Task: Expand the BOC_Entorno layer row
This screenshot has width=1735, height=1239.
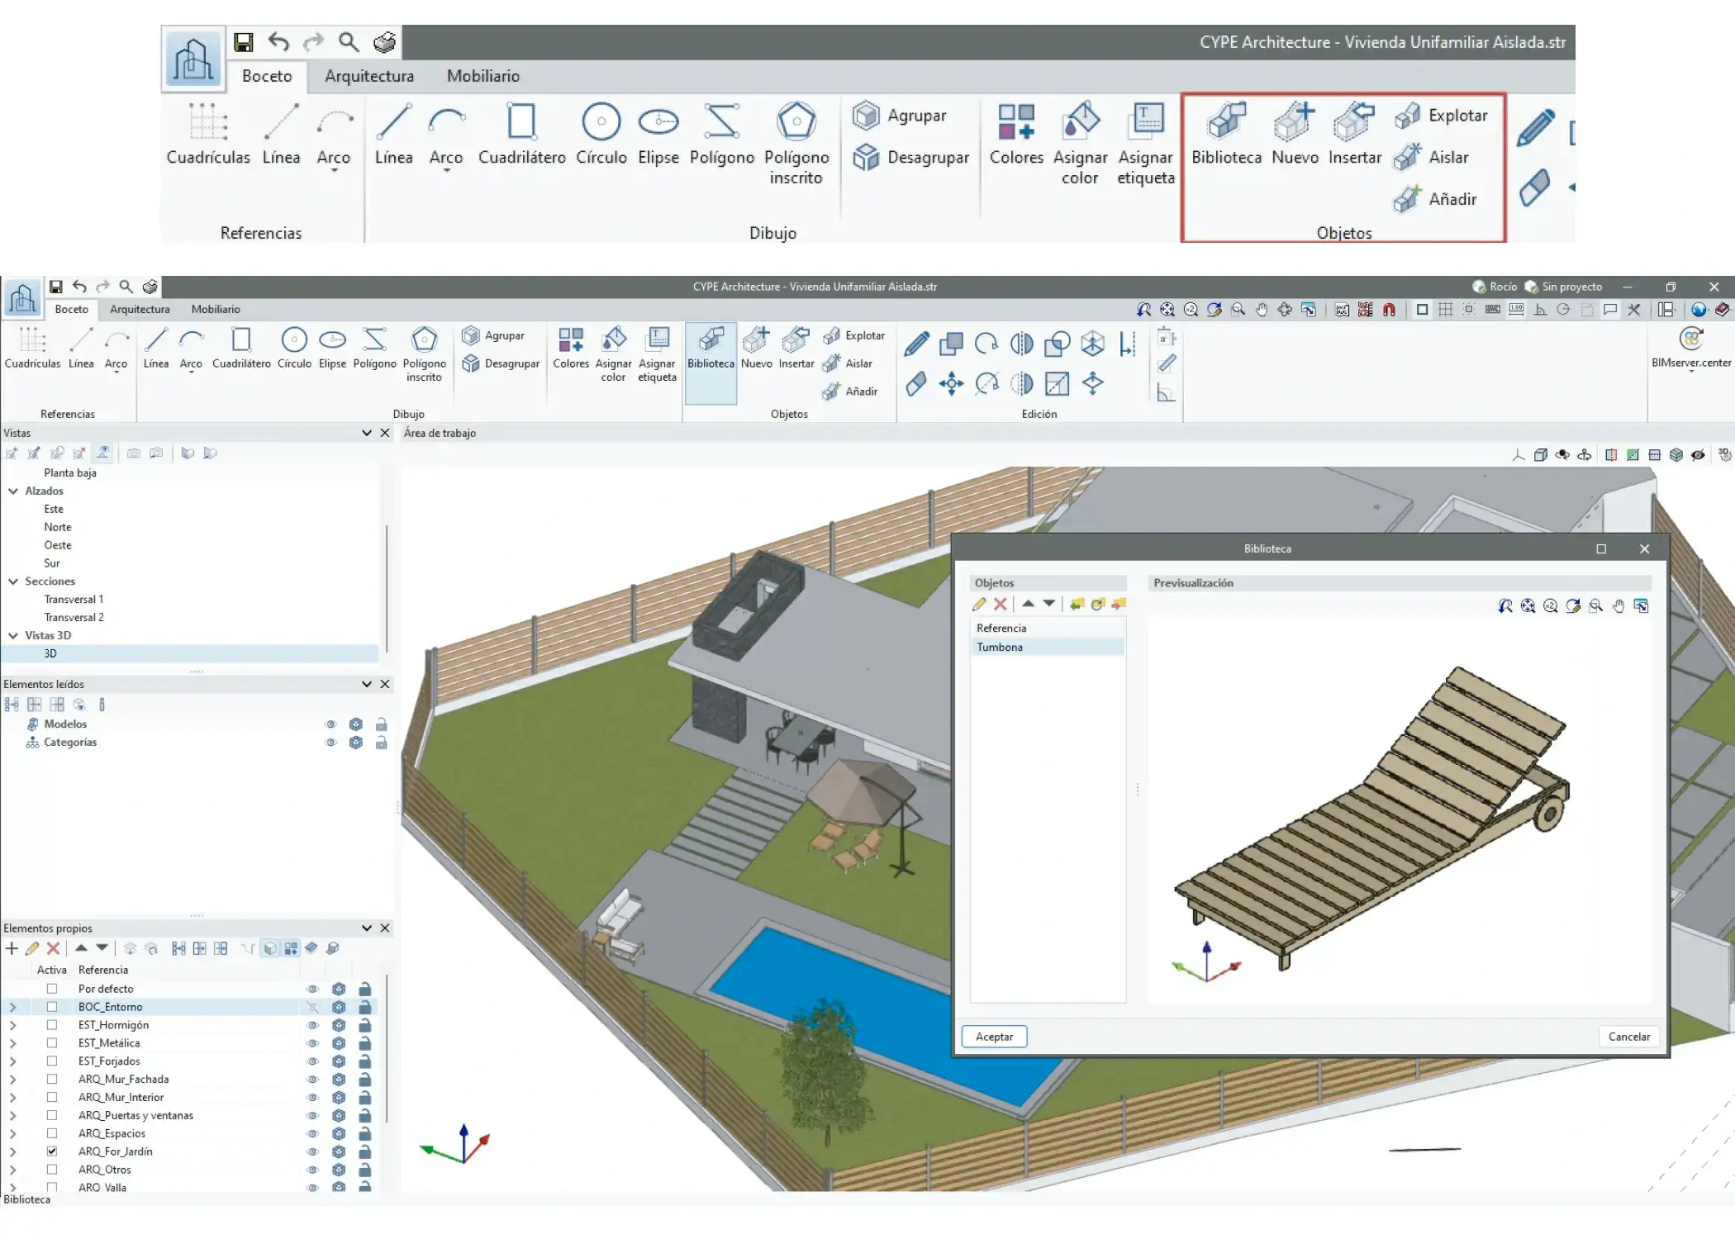Action: coord(12,1007)
